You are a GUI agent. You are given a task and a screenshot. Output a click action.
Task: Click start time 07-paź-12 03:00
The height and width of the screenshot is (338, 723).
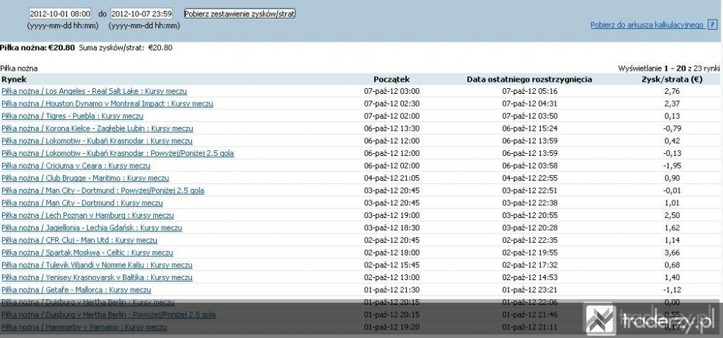click(391, 91)
